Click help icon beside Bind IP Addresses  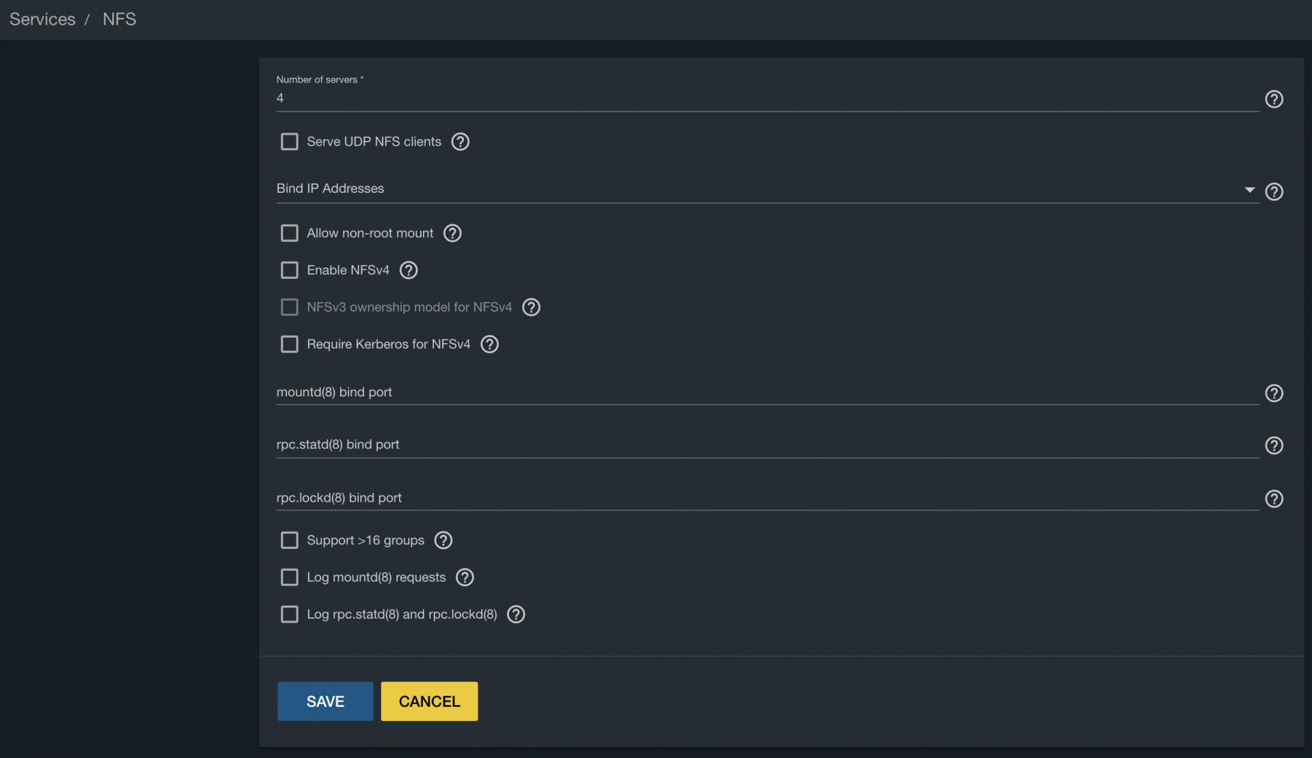pyautogui.click(x=1274, y=191)
